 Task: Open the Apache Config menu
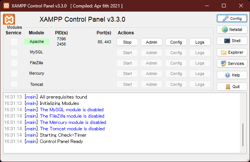pos(176,42)
